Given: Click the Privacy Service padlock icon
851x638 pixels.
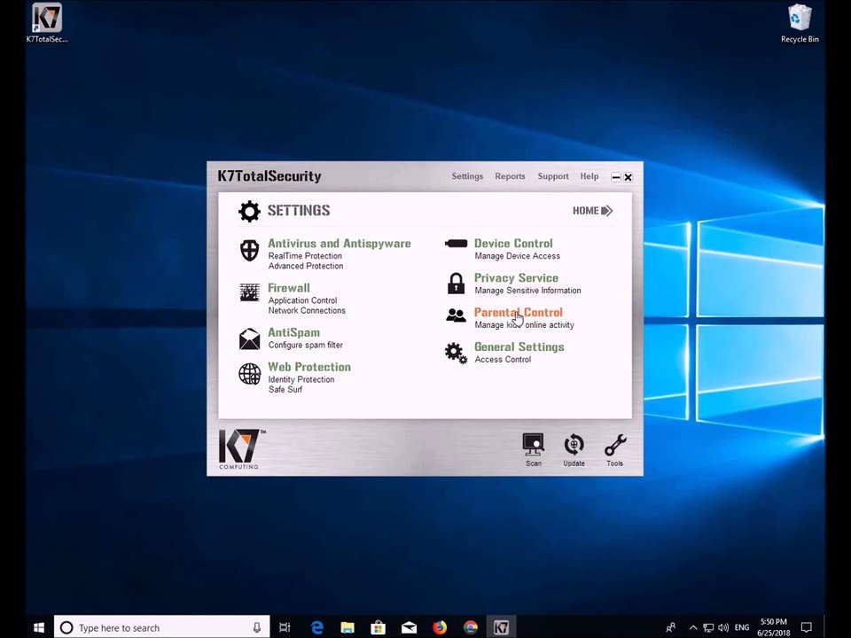Looking at the screenshot, I should coord(456,284).
